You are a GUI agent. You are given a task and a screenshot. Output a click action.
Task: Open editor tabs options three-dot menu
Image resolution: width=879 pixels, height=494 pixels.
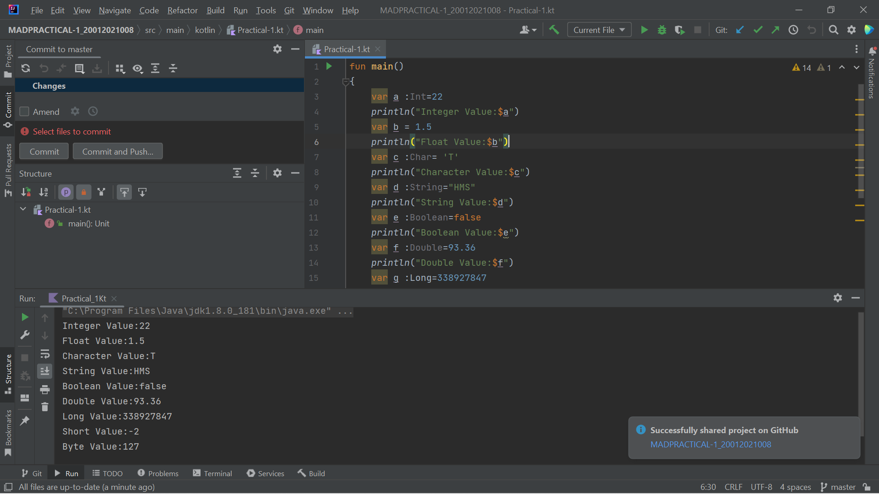(857, 49)
